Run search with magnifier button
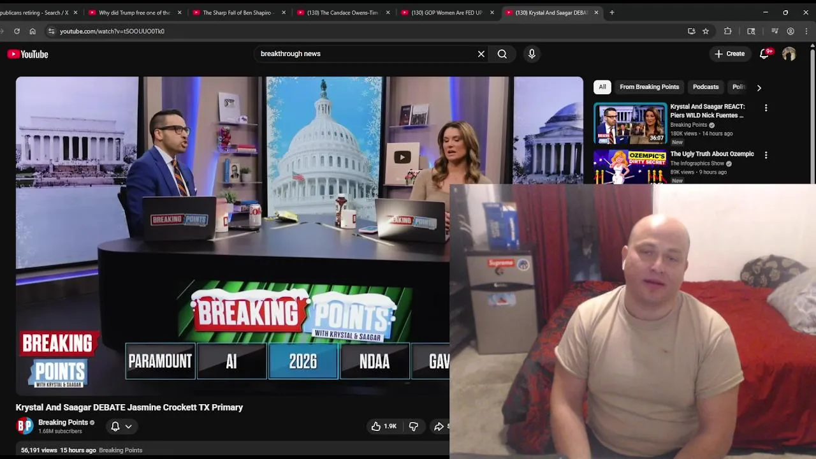816x459 pixels. point(502,54)
